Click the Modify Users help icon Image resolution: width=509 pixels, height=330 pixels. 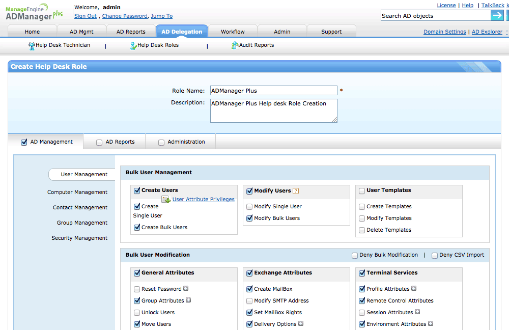295,191
